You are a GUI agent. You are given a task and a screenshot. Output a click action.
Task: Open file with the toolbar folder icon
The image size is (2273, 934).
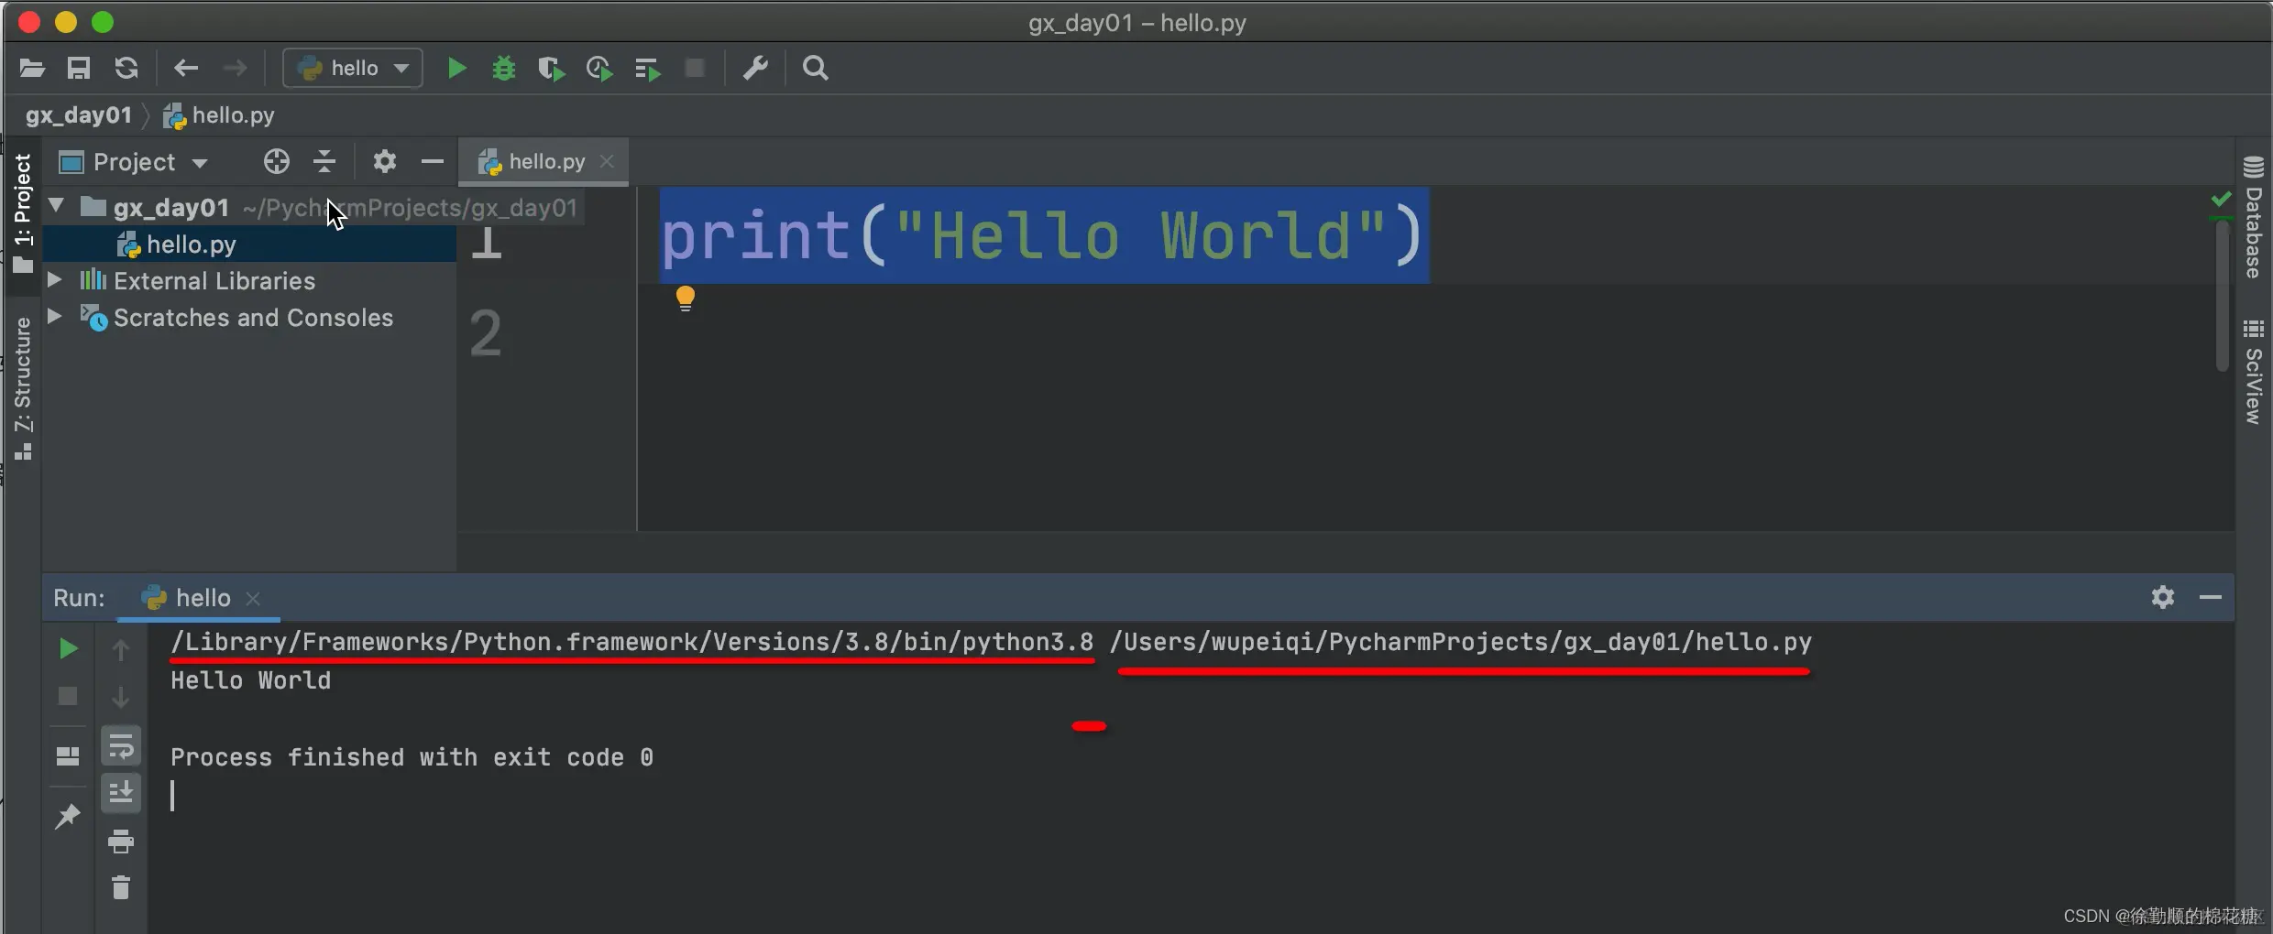tap(32, 68)
